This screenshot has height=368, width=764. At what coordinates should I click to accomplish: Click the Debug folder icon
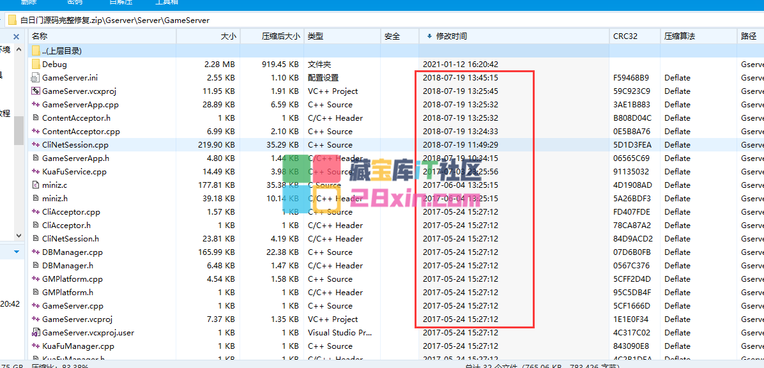click(x=36, y=64)
